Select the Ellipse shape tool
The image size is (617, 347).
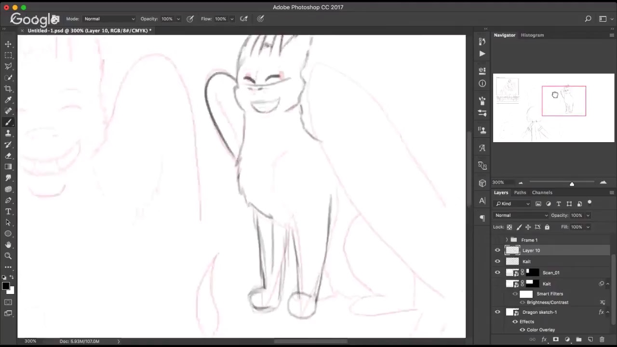[8, 234]
